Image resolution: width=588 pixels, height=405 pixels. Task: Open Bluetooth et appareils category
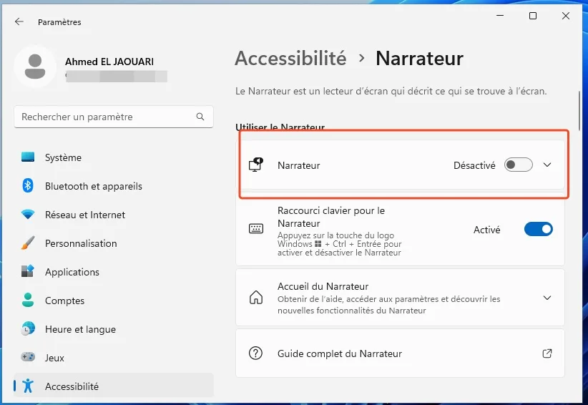pyautogui.click(x=114, y=186)
